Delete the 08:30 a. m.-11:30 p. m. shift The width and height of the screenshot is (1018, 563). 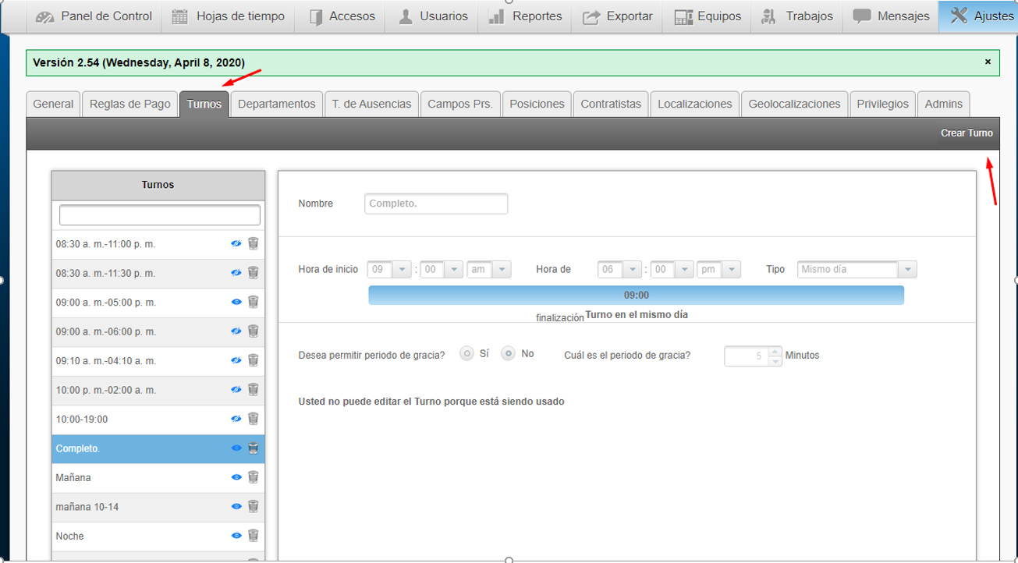click(254, 273)
